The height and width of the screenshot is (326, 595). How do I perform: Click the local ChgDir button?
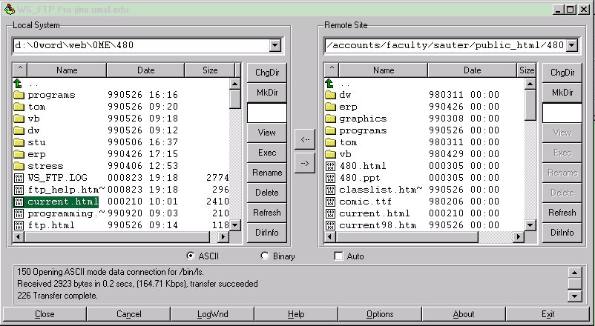pyautogui.click(x=266, y=73)
